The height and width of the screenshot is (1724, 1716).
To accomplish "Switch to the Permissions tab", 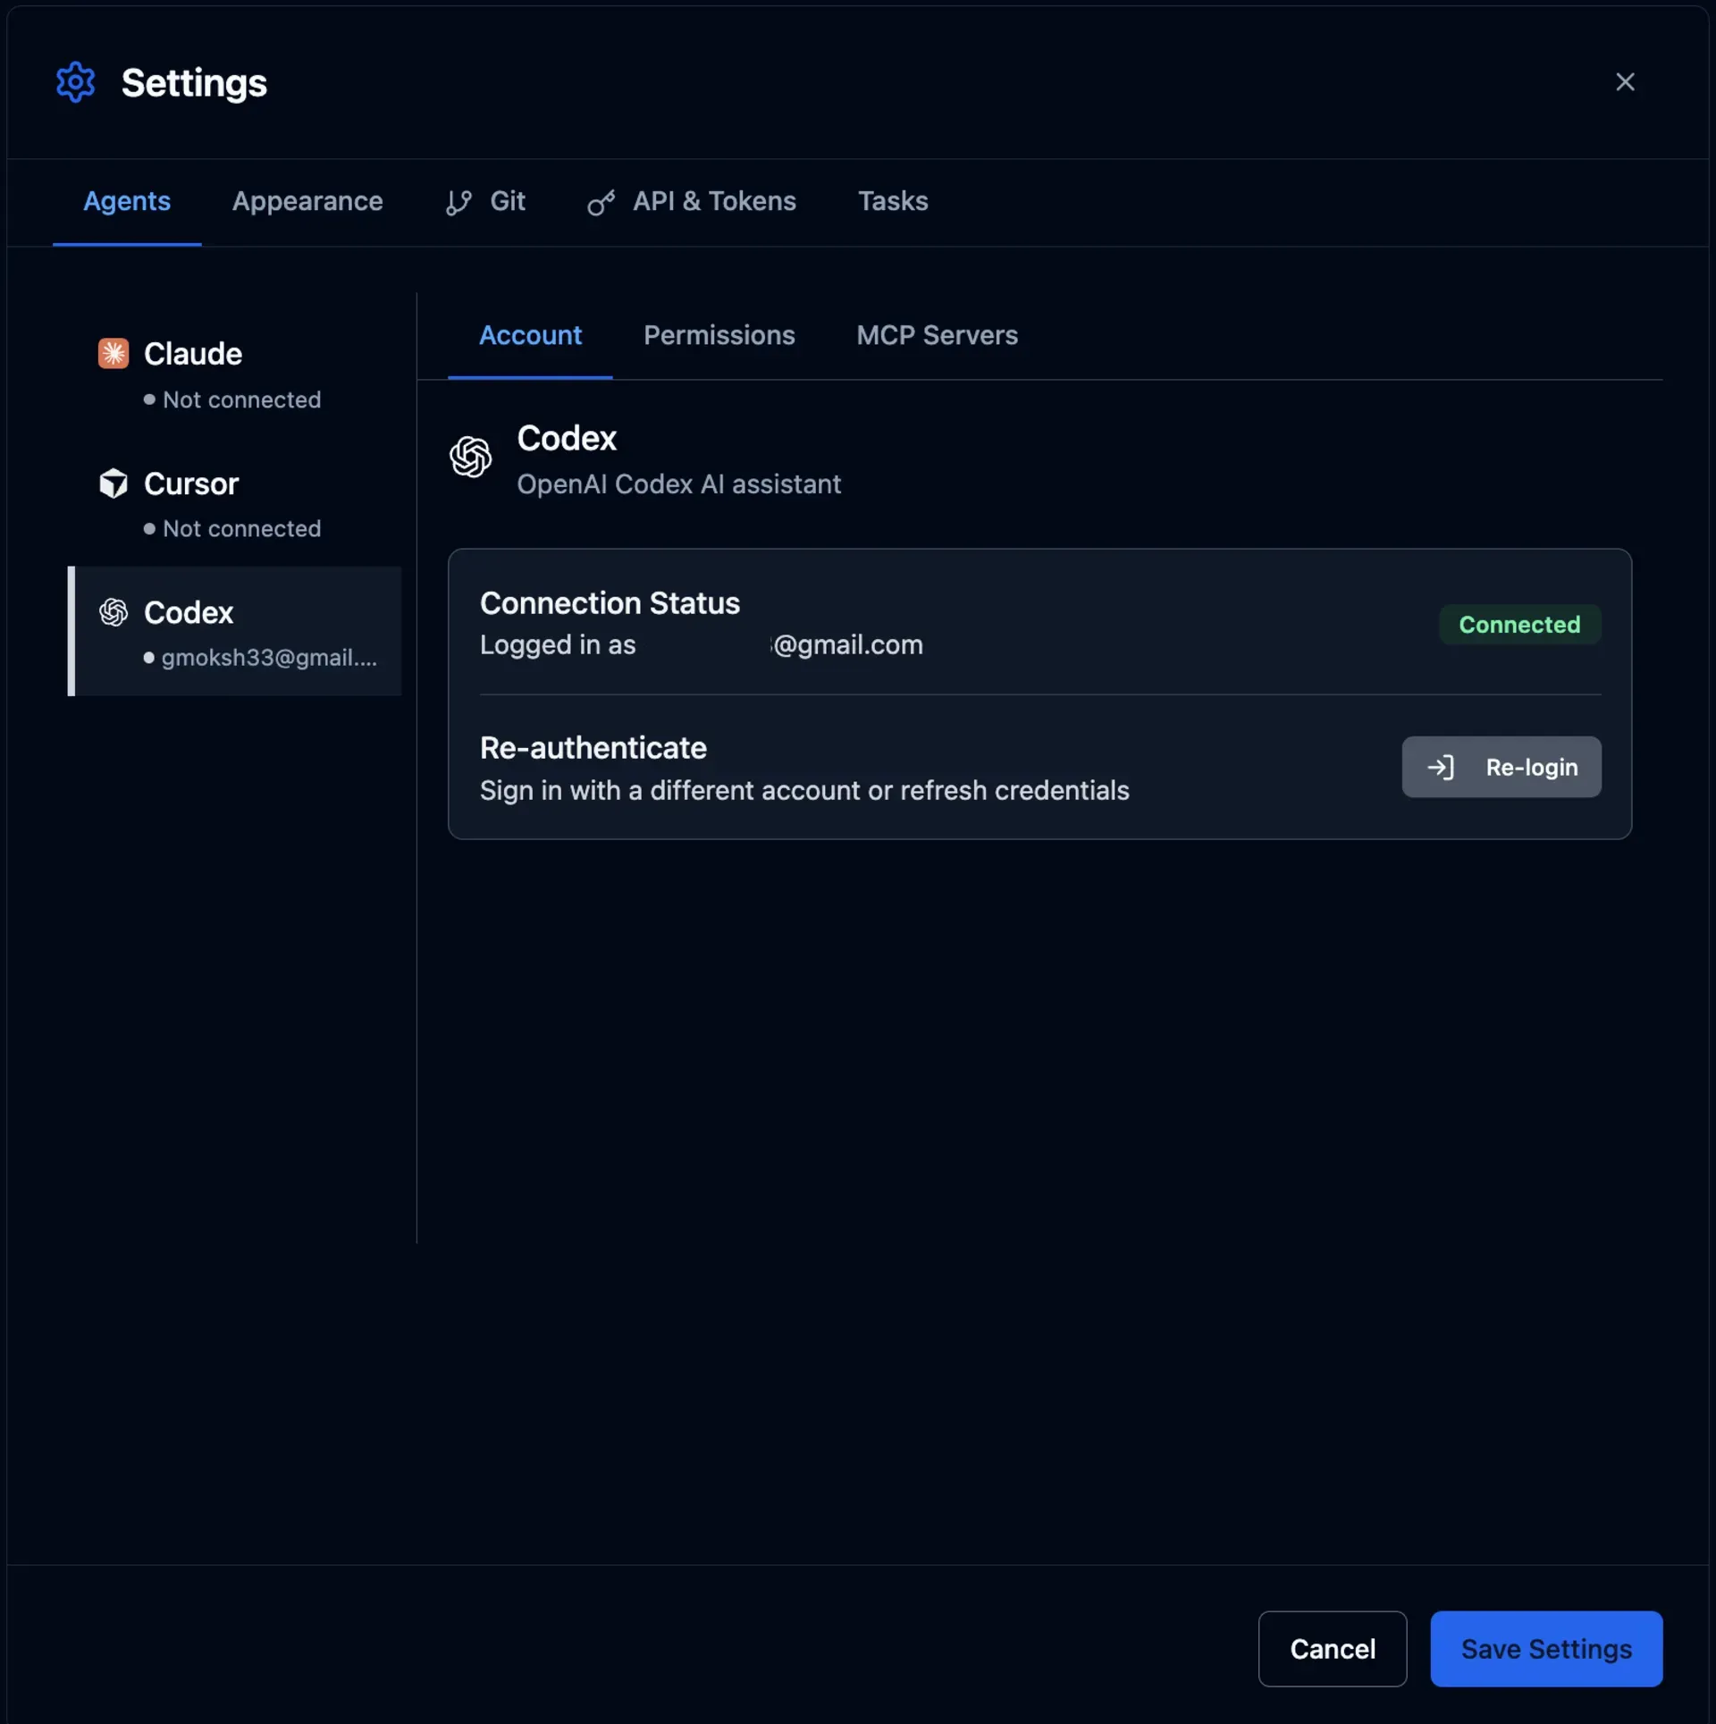I will click(719, 335).
